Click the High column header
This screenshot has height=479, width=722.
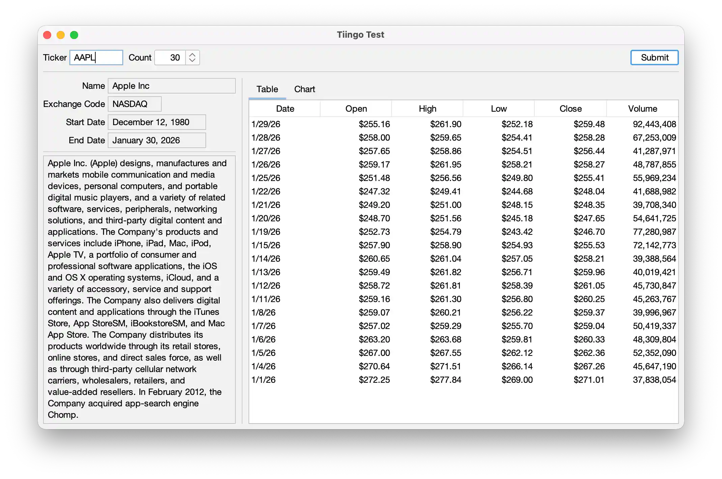coord(427,109)
